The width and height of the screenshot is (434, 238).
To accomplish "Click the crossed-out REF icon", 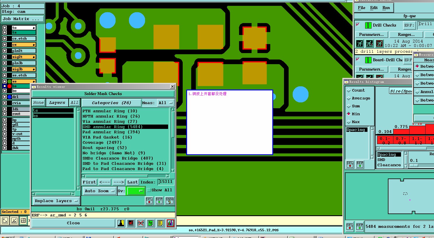I will 141,223.
